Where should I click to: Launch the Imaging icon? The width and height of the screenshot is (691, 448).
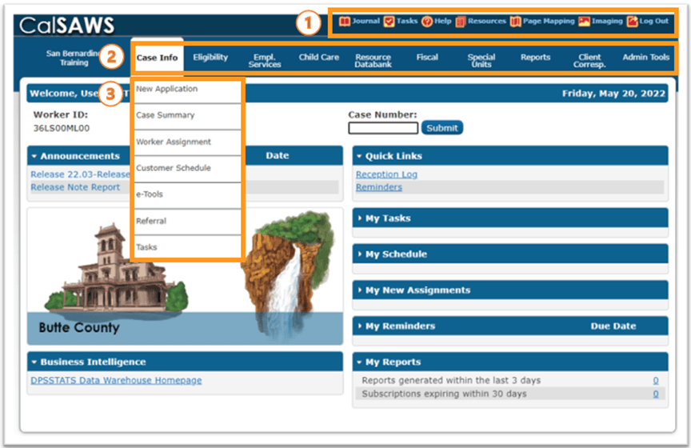585,22
